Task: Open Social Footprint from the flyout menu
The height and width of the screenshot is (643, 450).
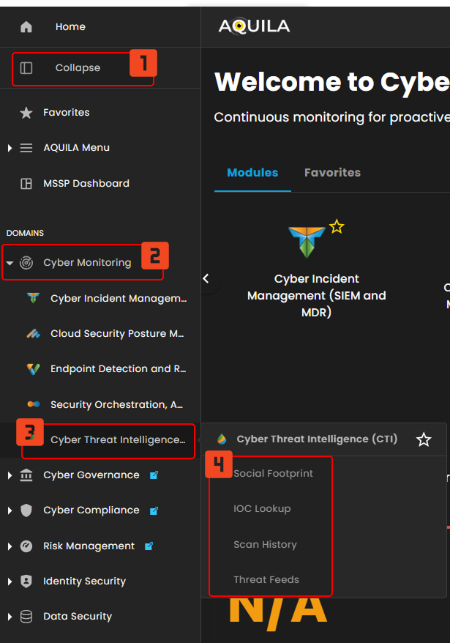Action: point(273,474)
